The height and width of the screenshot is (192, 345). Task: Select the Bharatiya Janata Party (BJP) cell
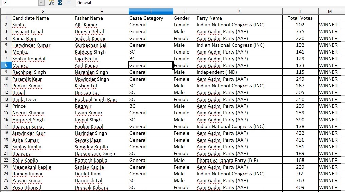[x=239, y=160]
